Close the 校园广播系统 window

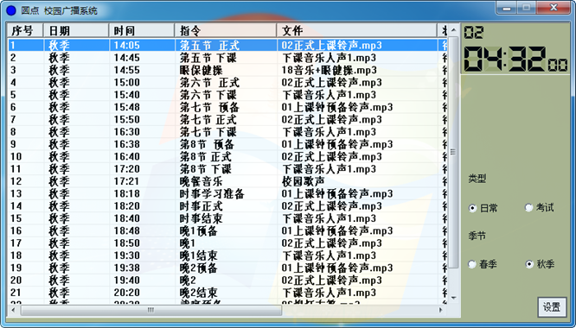(554, 8)
